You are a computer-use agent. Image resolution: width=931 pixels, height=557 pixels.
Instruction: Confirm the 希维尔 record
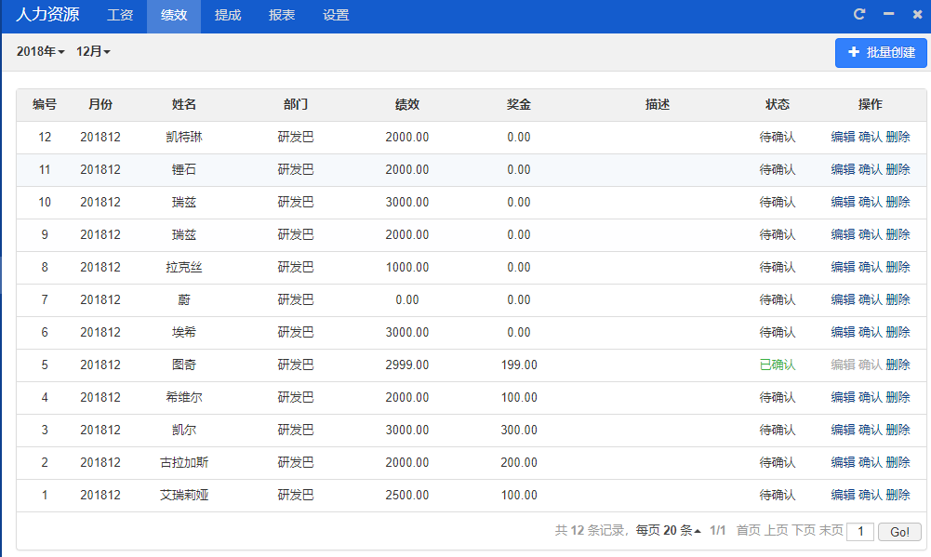tap(871, 398)
